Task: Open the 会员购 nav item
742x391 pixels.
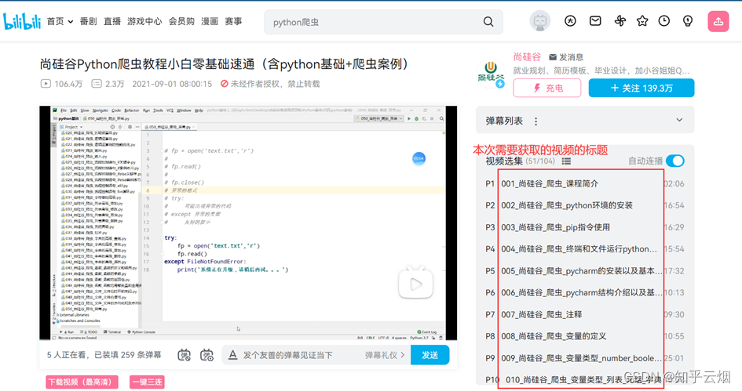Action: point(181,21)
